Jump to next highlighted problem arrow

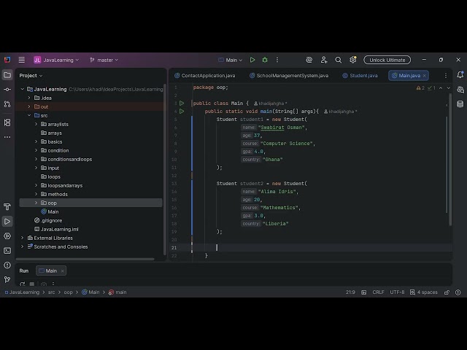point(449,88)
